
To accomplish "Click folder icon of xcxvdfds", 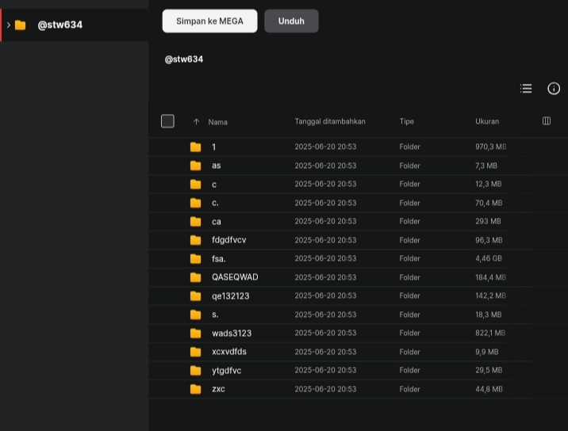I will (196, 352).
